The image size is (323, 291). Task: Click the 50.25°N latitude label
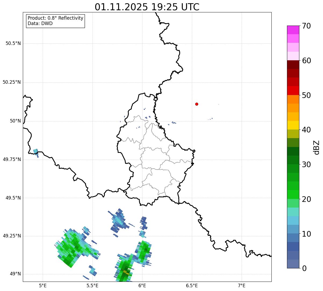point(12,82)
